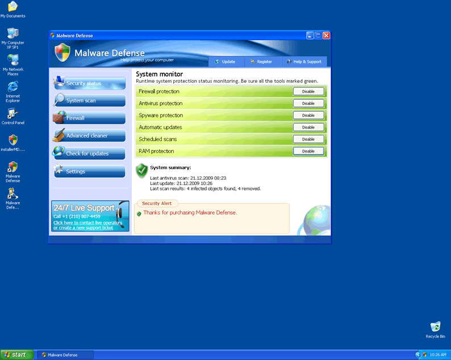The image size is (451, 360).
Task: Disable Automatic updates
Action: tap(308, 127)
